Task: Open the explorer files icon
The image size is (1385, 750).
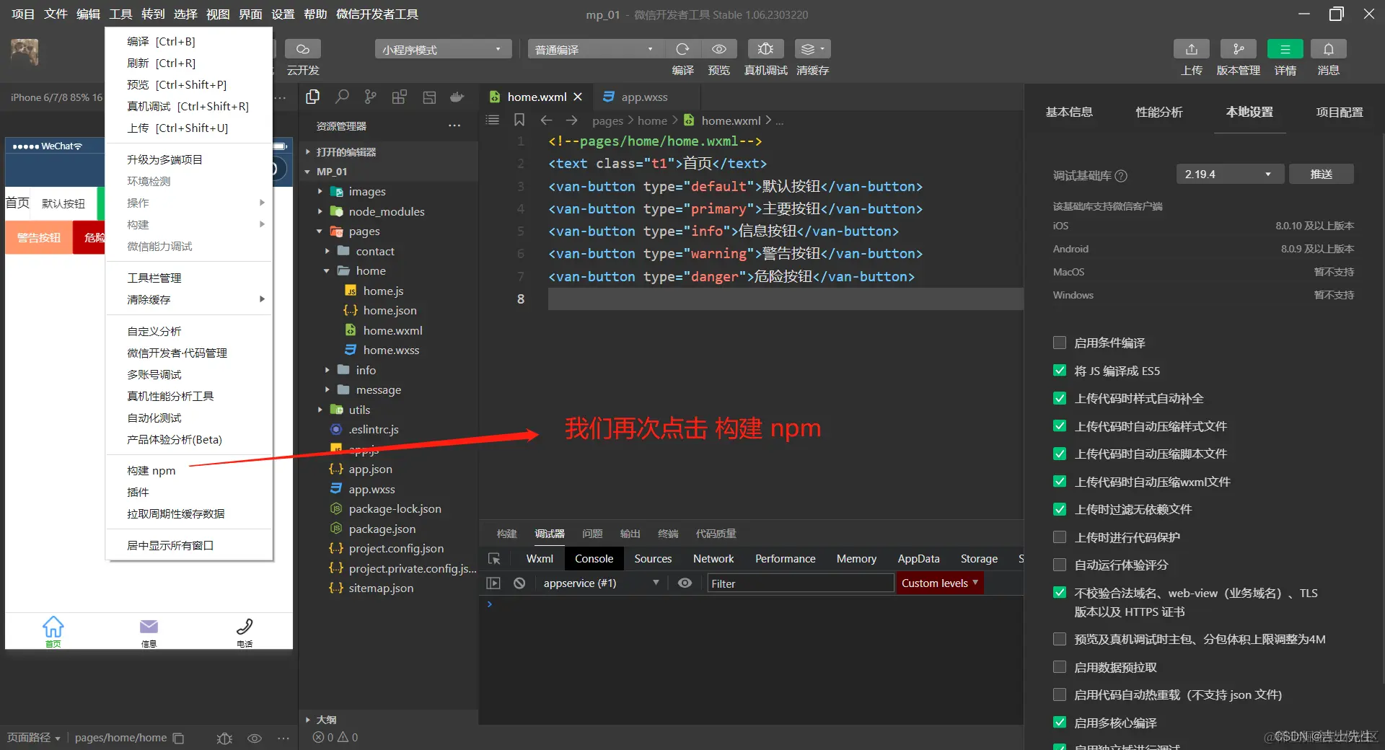Action: tap(313, 97)
